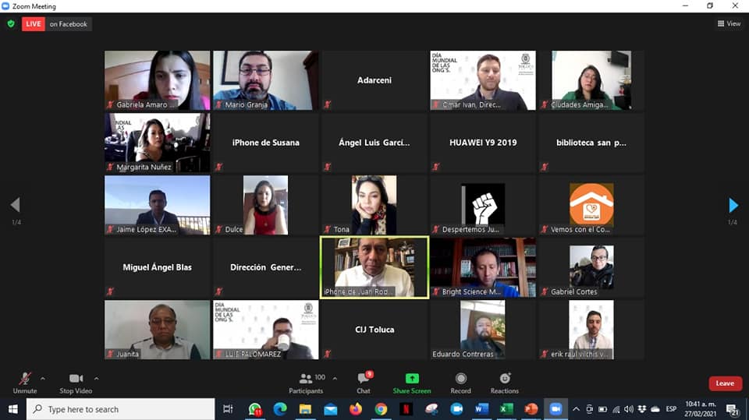Go to previous page of participants
The image size is (749, 420).
click(x=15, y=205)
